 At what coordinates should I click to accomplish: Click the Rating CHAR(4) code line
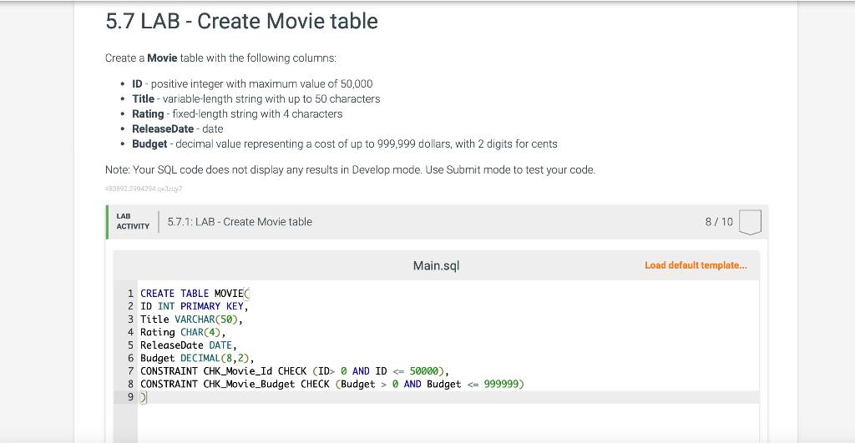pos(183,332)
